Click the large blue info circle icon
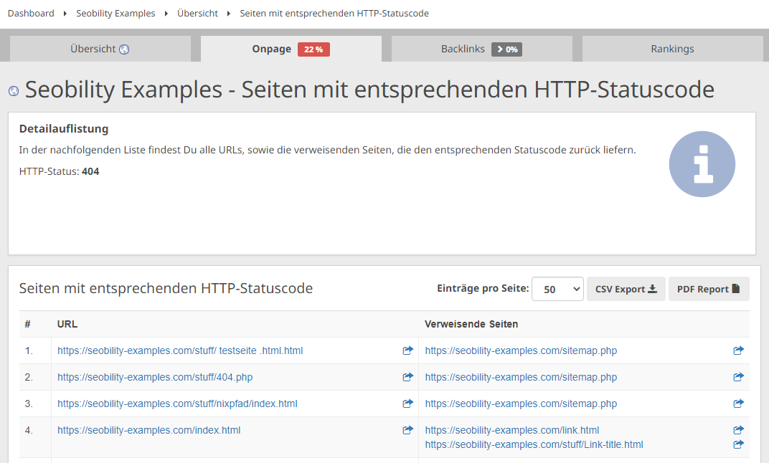Image resolution: width=769 pixels, height=463 pixels. coord(702,164)
